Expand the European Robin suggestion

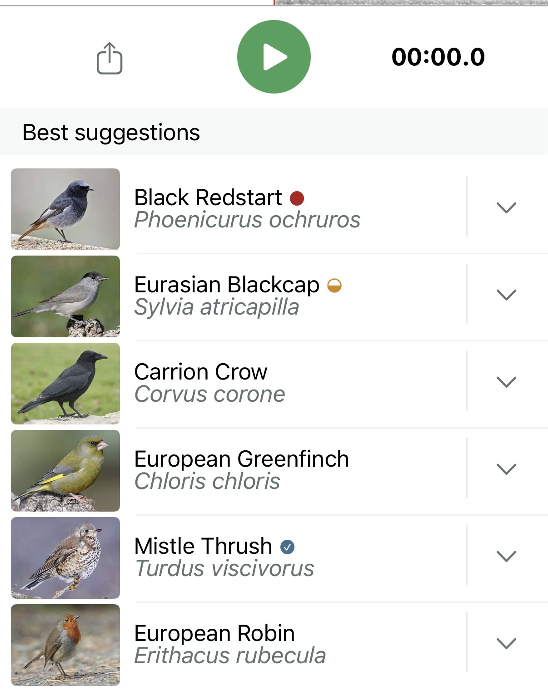[x=506, y=643]
